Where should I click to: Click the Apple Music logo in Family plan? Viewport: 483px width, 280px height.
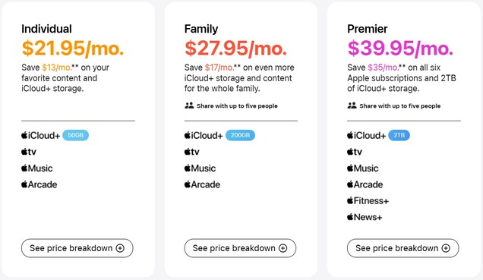coord(200,168)
